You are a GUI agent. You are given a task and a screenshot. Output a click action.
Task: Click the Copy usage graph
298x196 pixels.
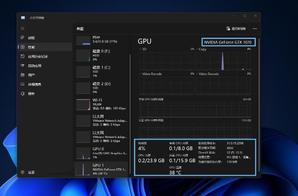[x=223, y=61]
